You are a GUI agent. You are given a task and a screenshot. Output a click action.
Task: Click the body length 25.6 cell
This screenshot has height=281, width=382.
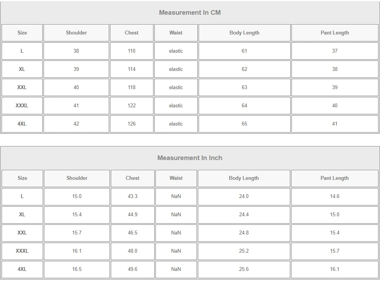coord(244,269)
